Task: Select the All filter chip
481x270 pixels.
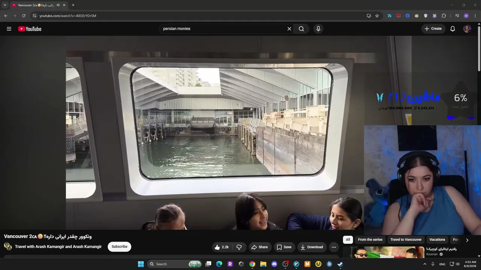Action: (348, 240)
